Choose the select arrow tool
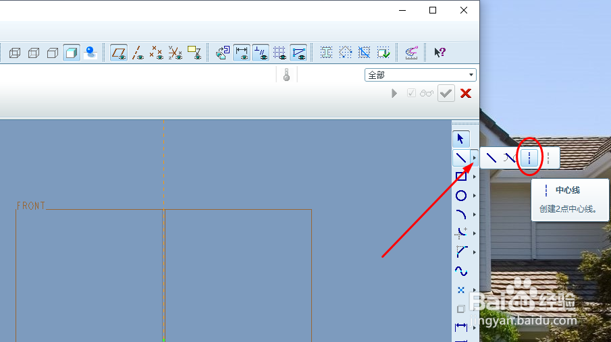Screen dimensions: 611x342 point(461,139)
